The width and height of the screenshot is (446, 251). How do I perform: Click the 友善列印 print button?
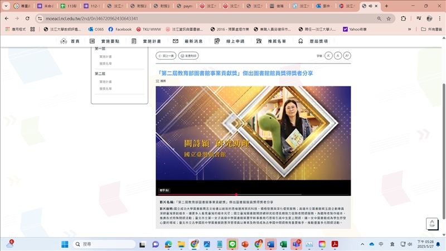(x=188, y=56)
